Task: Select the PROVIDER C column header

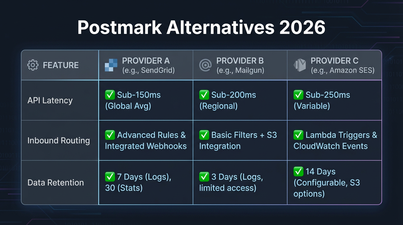Action: point(334,61)
